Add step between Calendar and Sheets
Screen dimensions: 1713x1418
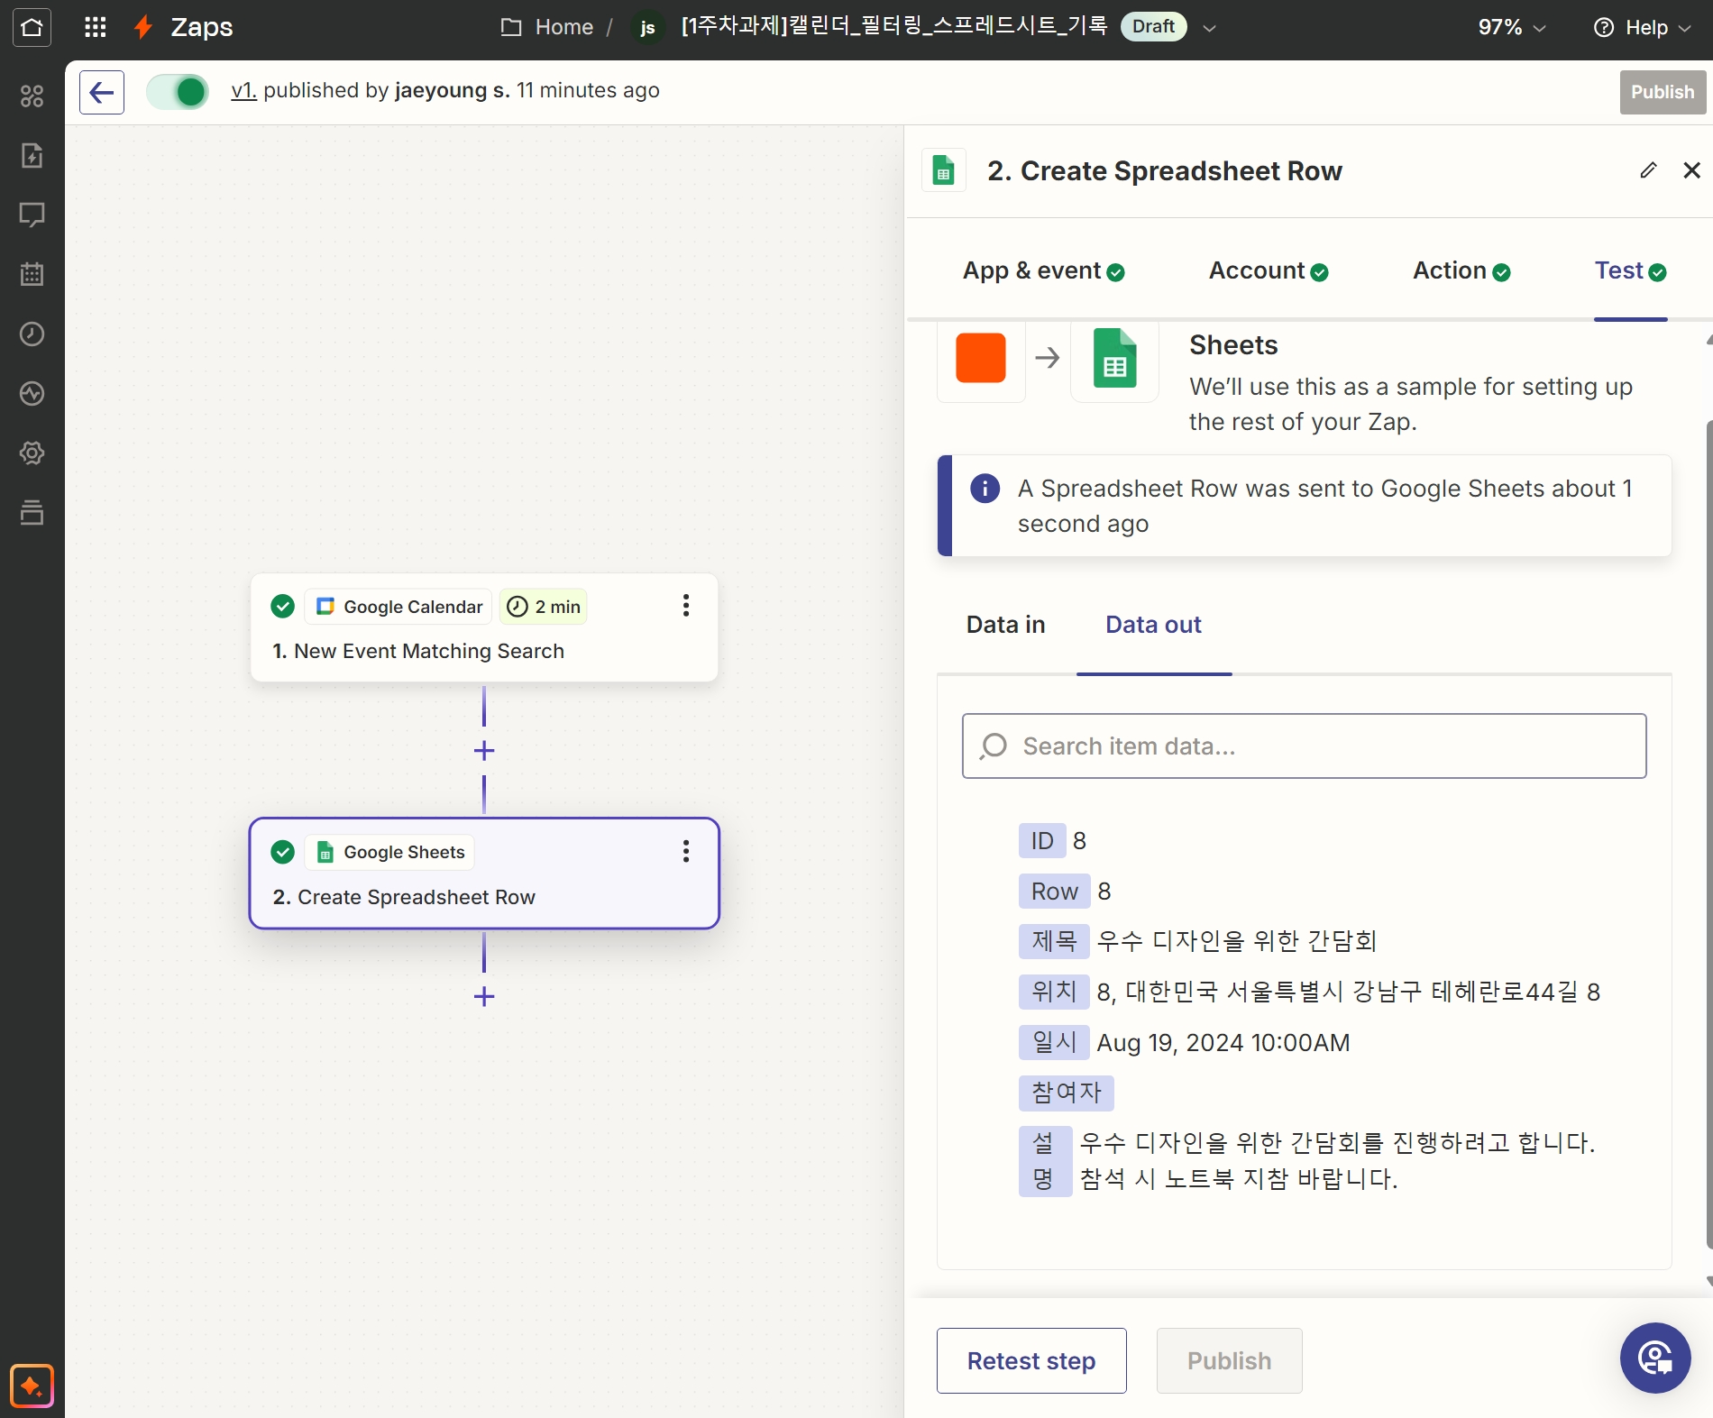[484, 751]
